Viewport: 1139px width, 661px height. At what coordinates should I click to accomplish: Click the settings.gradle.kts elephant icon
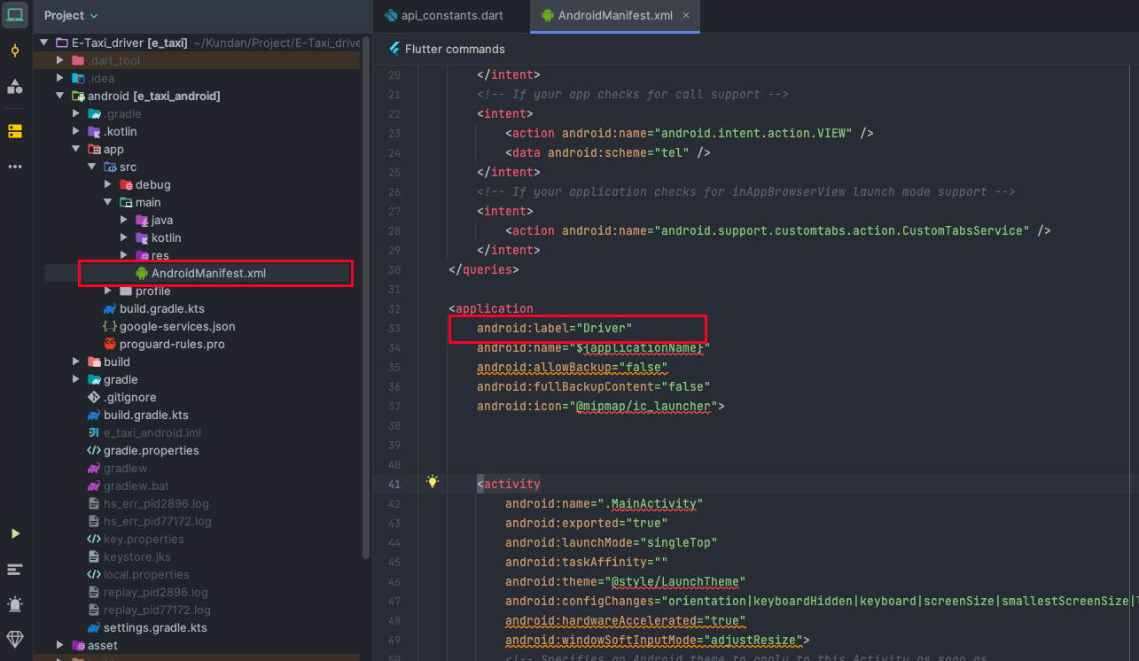point(94,627)
